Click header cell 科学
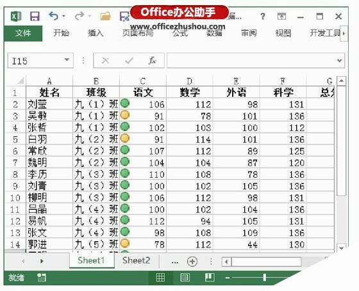Image resolution: width=359 pixels, height=291 pixels. coord(283,93)
